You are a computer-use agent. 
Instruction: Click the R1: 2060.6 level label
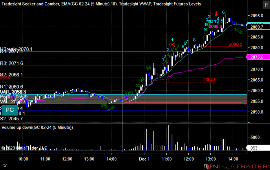click(x=11, y=87)
